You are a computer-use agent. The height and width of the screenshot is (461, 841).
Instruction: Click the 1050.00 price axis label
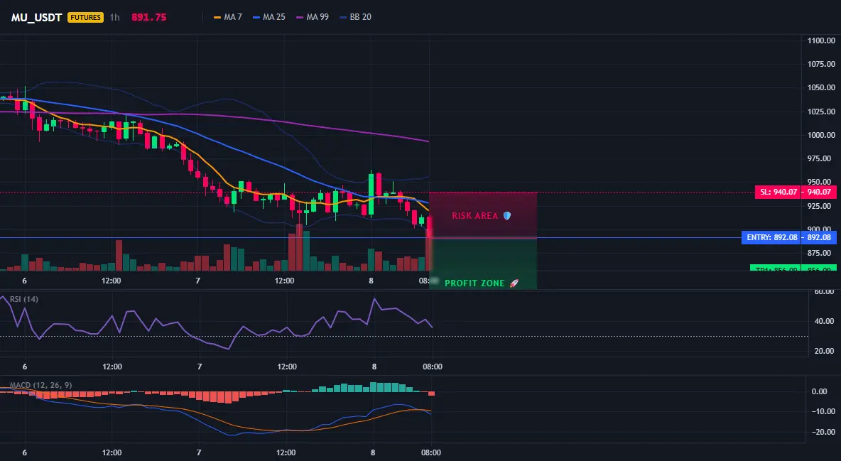(821, 87)
